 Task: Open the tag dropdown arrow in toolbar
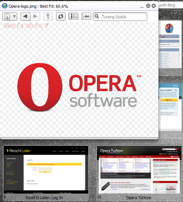pyautogui.click(x=14, y=16)
